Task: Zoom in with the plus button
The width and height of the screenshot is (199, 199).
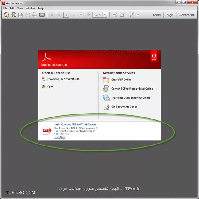Action: tap(88, 15)
